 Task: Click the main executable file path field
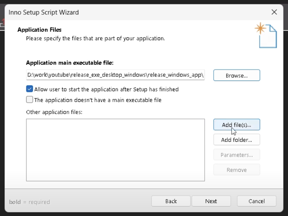point(115,75)
